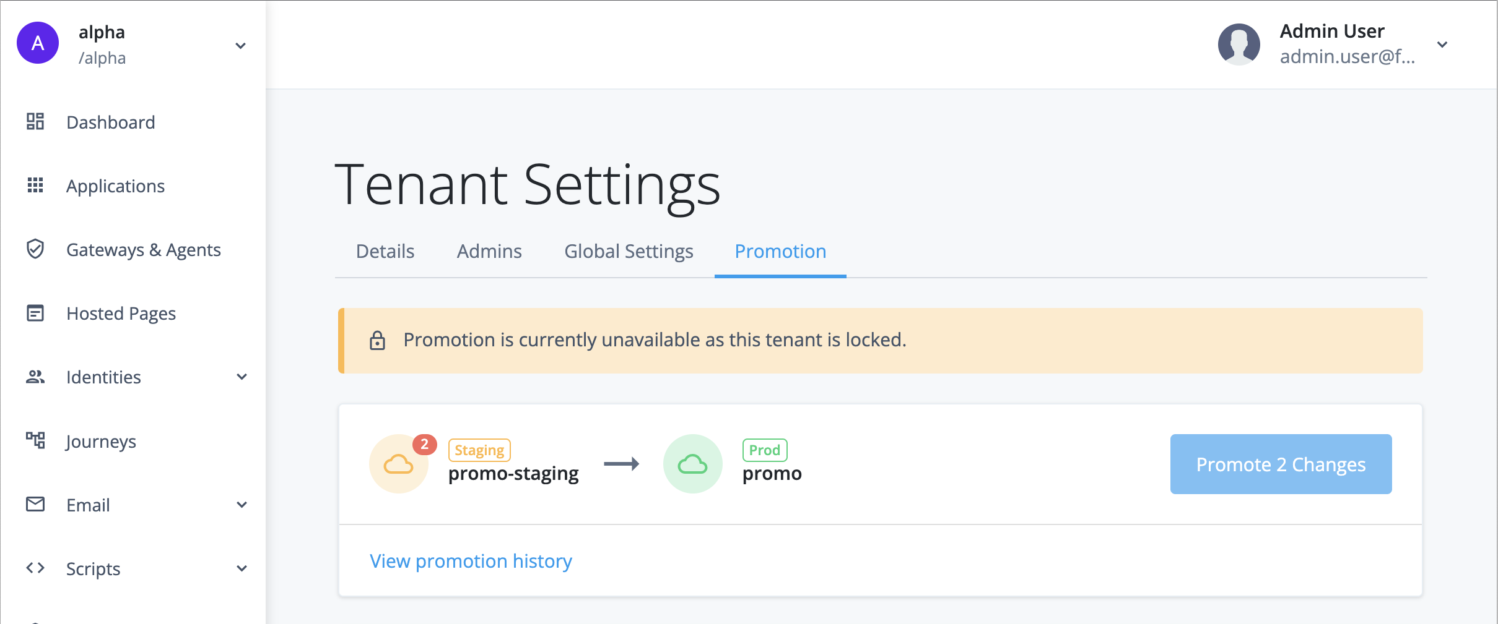Click the Scripts code icon
1498x624 pixels.
click(x=35, y=568)
